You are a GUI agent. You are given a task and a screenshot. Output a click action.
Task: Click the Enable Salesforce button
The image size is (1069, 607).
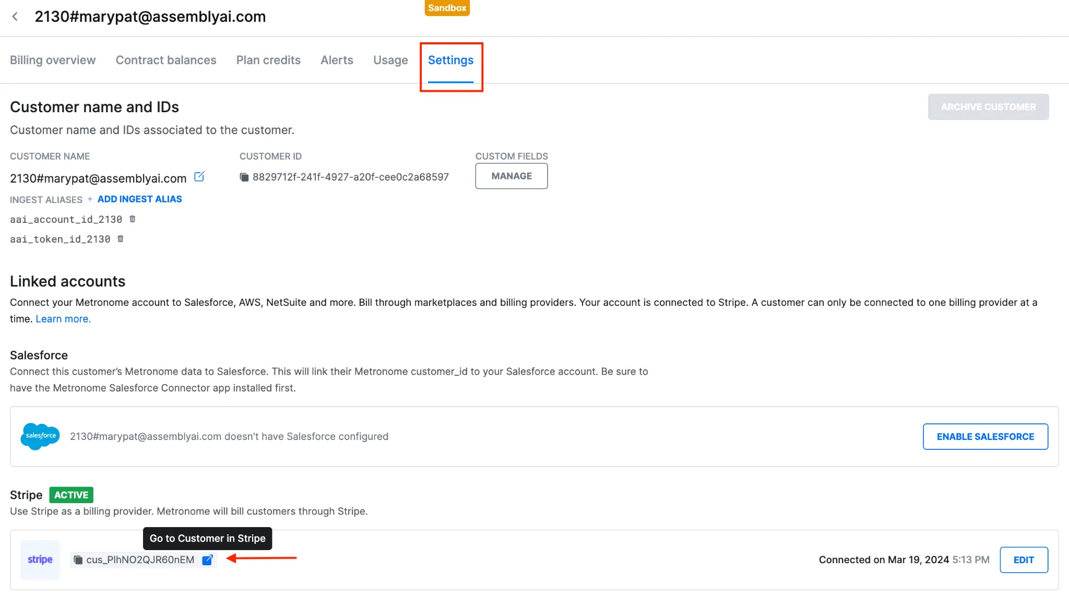coord(985,437)
